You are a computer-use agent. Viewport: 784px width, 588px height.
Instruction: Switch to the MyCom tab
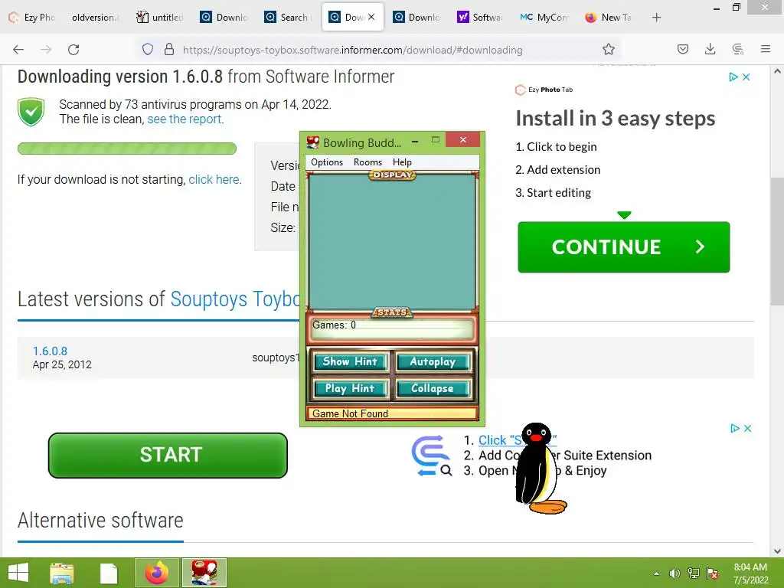coord(544,18)
